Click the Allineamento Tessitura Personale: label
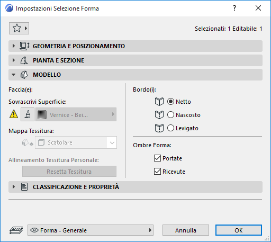This screenshot has width=271, height=242. point(53,160)
